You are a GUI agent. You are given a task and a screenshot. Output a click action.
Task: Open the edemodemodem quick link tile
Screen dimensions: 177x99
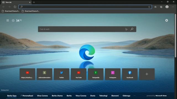45,74
